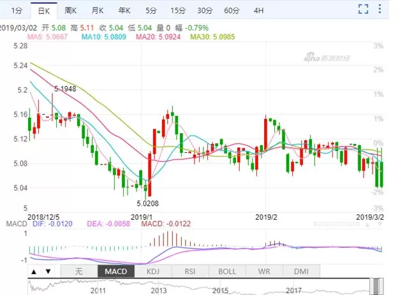Open the 60分 interval chart
This screenshot has width=398, height=295.
(x=232, y=11)
